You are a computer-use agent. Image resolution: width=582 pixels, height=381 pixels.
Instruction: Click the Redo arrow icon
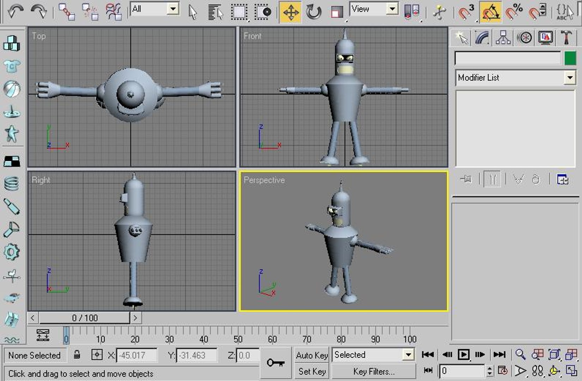coord(39,11)
